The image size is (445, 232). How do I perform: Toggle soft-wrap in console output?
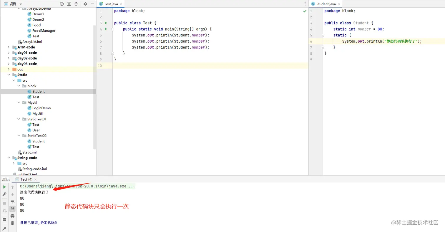tap(12, 201)
